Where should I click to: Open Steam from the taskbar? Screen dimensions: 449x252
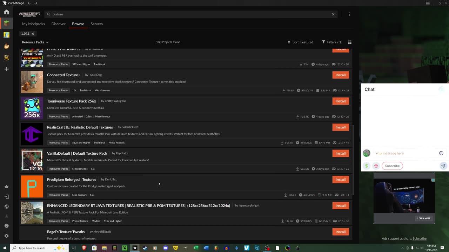click(145, 248)
